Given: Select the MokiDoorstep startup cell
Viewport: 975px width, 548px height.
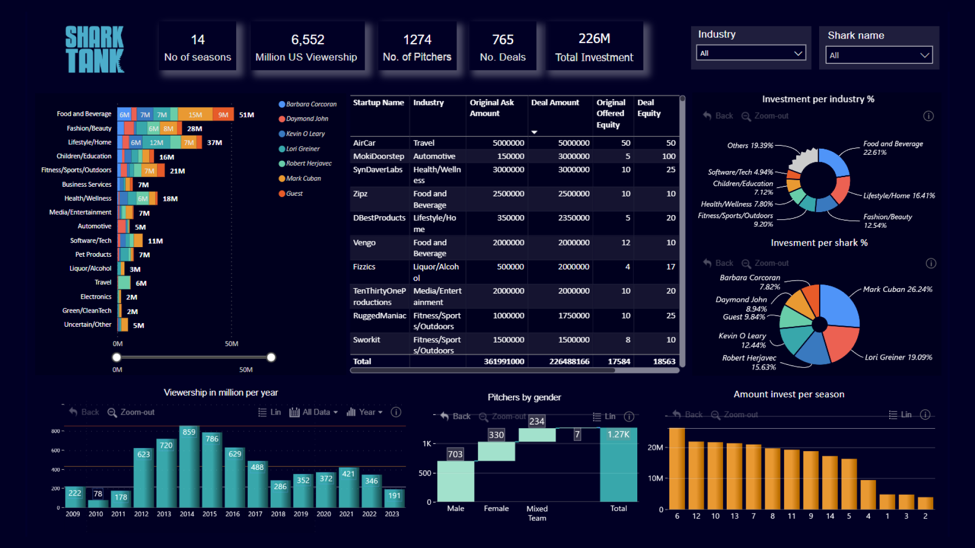Looking at the screenshot, I should 378,156.
